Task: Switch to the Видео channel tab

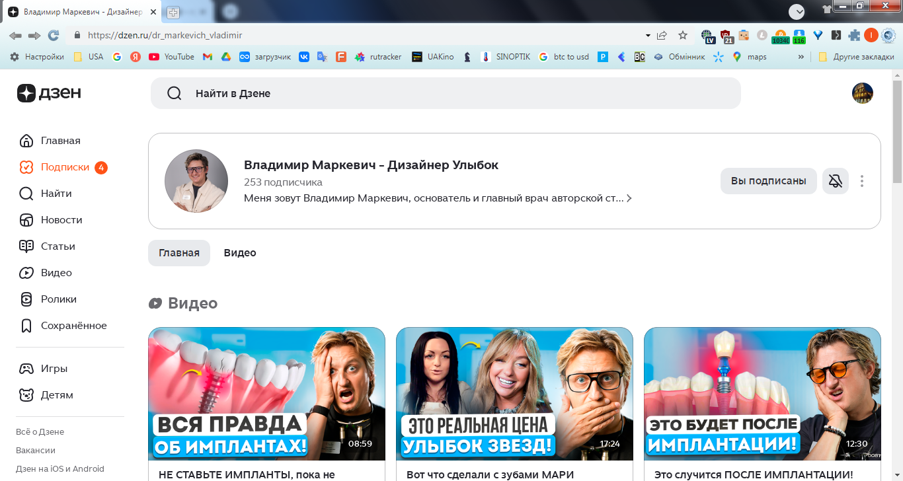Action: click(x=240, y=253)
